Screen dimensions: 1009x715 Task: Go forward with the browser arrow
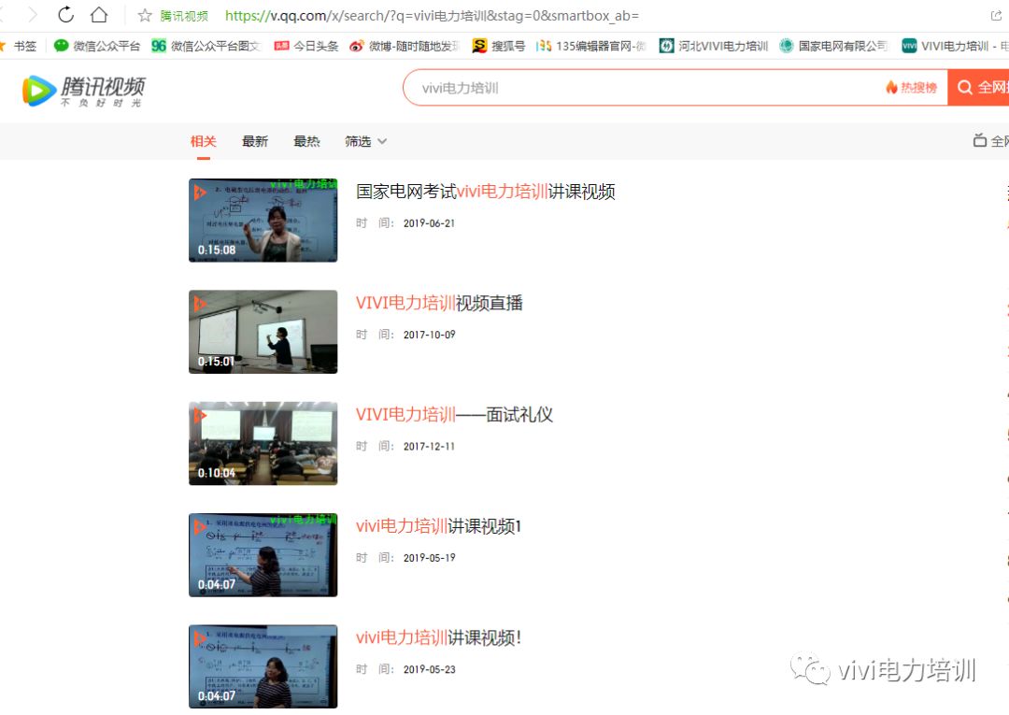click(32, 14)
